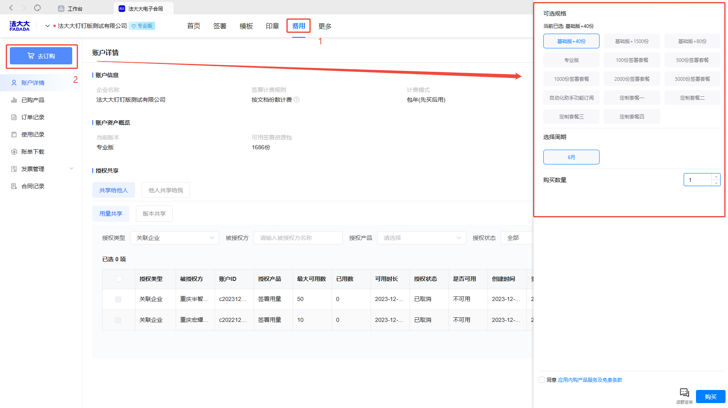728x408 pixels.
Task: Click the 账户详情 person icon in sidebar
Action: (14, 83)
